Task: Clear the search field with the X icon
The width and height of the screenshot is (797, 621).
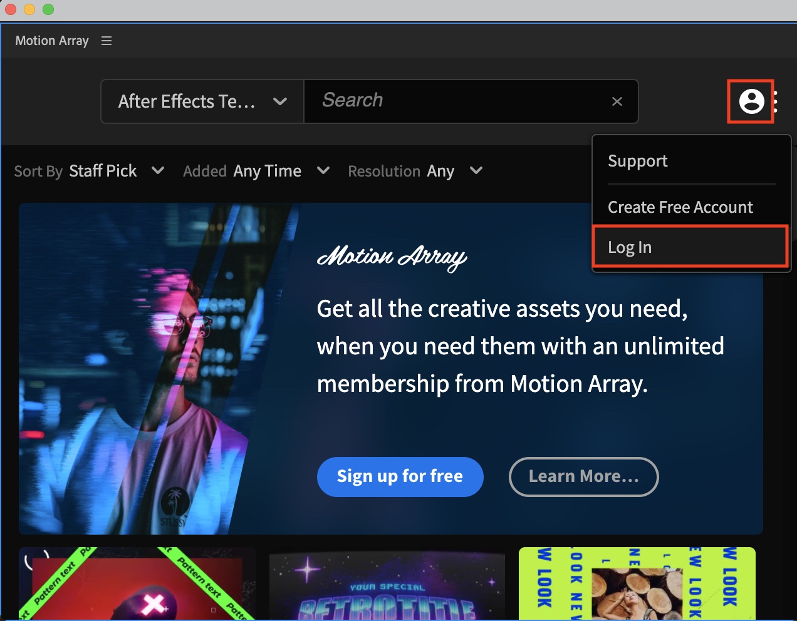Action: [x=617, y=101]
